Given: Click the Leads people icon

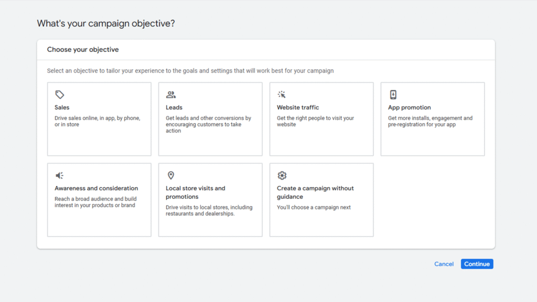Looking at the screenshot, I should [170, 94].
